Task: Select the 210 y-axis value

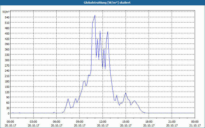Action: pos(7,76)
